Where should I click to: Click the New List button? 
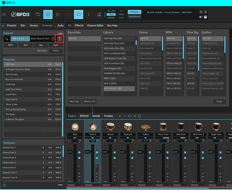[x=74, y=101]
